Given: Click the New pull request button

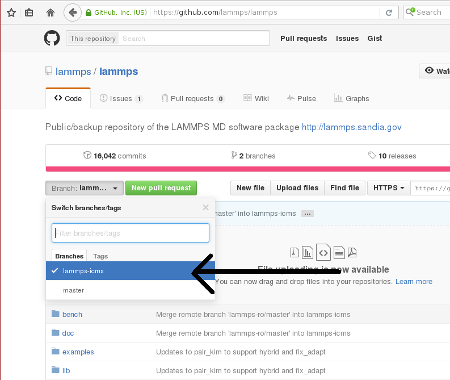Looking at the screenshot, I should tap(161, 188).
